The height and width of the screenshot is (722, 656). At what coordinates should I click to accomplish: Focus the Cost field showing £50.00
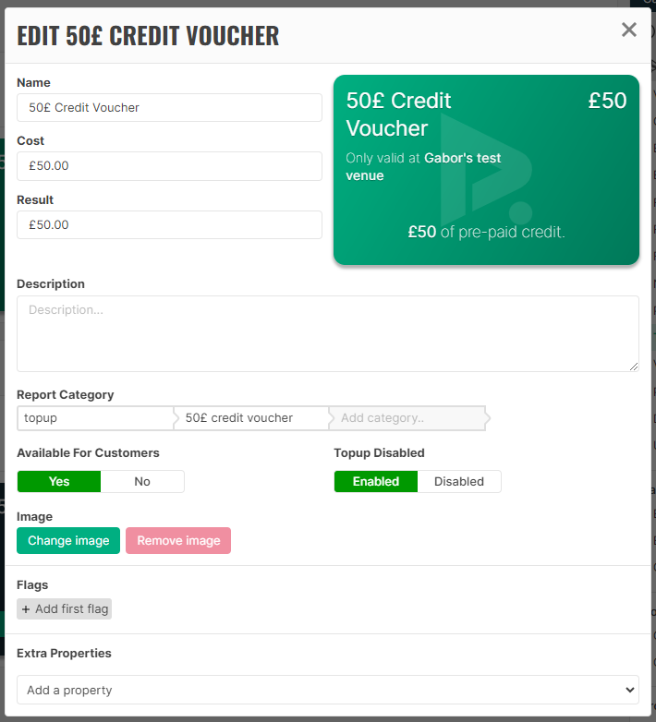[169, 166]
